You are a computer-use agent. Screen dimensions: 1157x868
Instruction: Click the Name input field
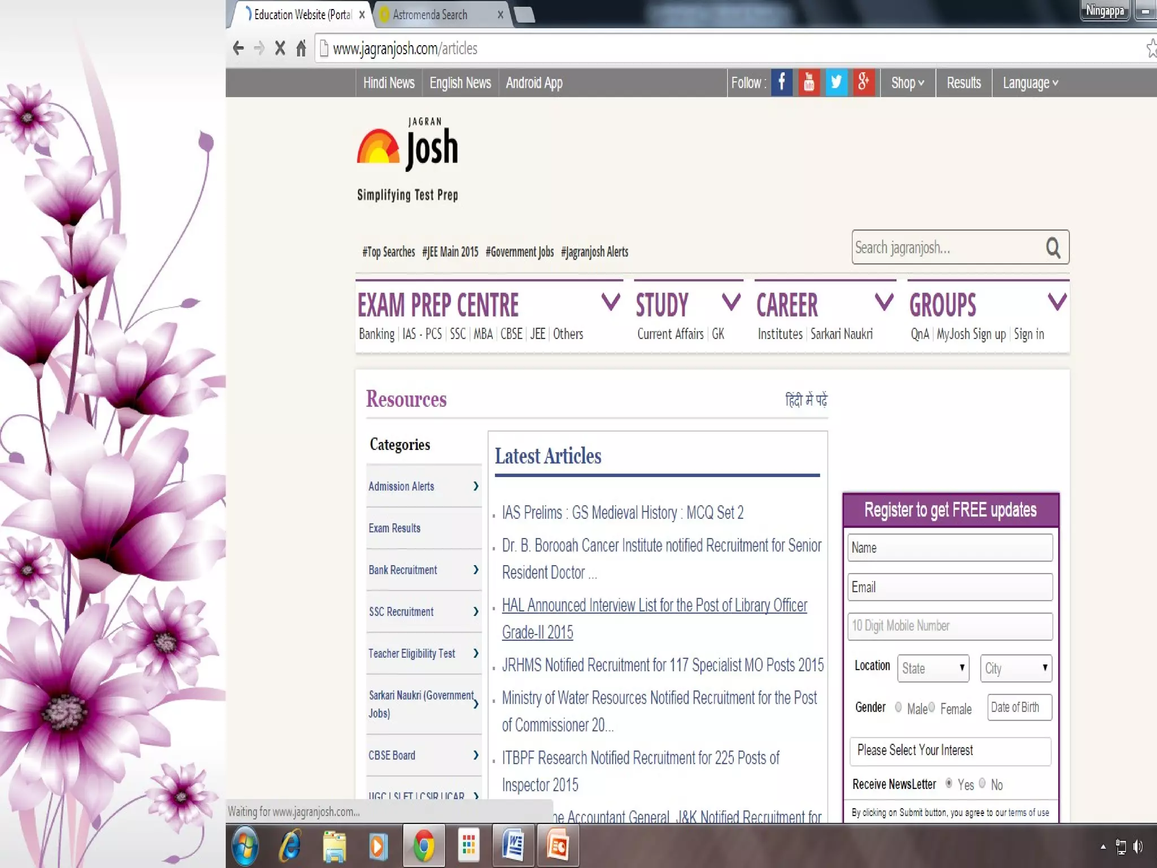tap(950, 548)
